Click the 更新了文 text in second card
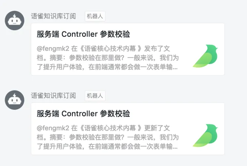Viewport: 247px width, 166px height. (157, 128)
